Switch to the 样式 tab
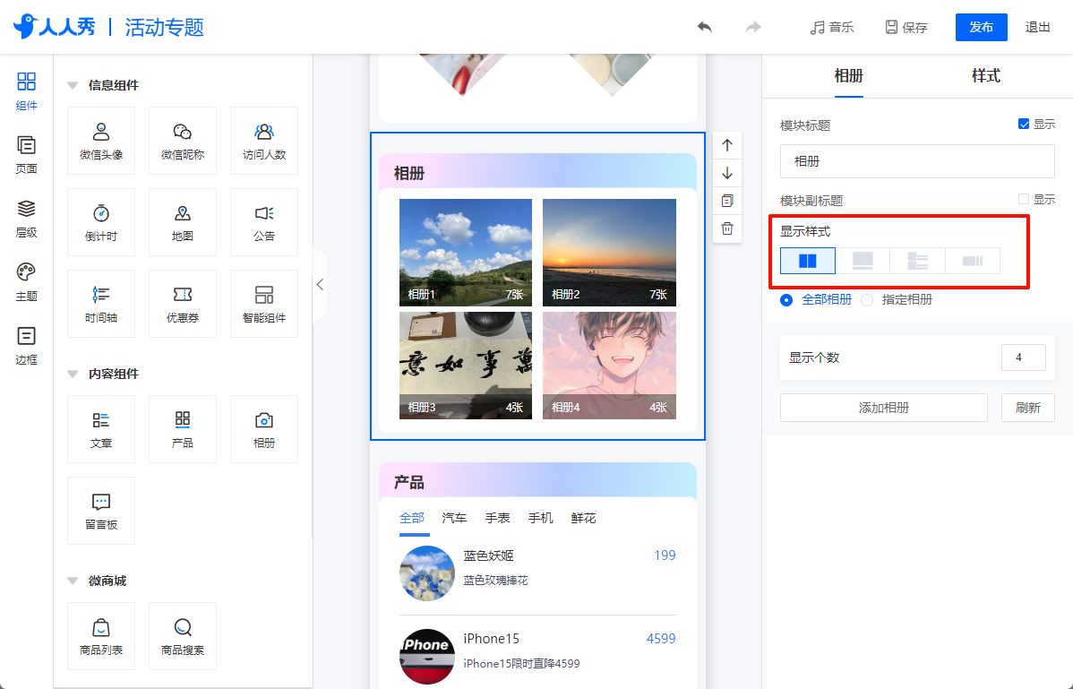 point(985,75)
